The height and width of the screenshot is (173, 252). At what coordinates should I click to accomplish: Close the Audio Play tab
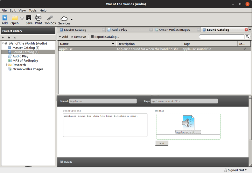click(151, 30)
